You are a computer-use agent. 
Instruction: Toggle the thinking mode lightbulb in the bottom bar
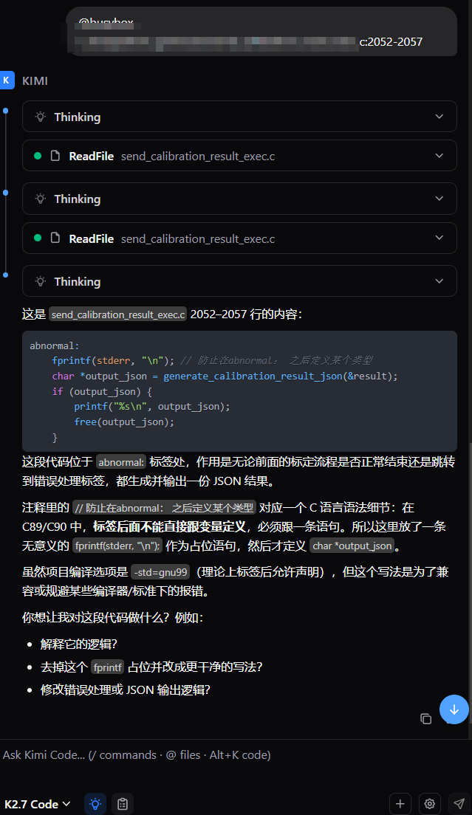(x=95, y=804)
